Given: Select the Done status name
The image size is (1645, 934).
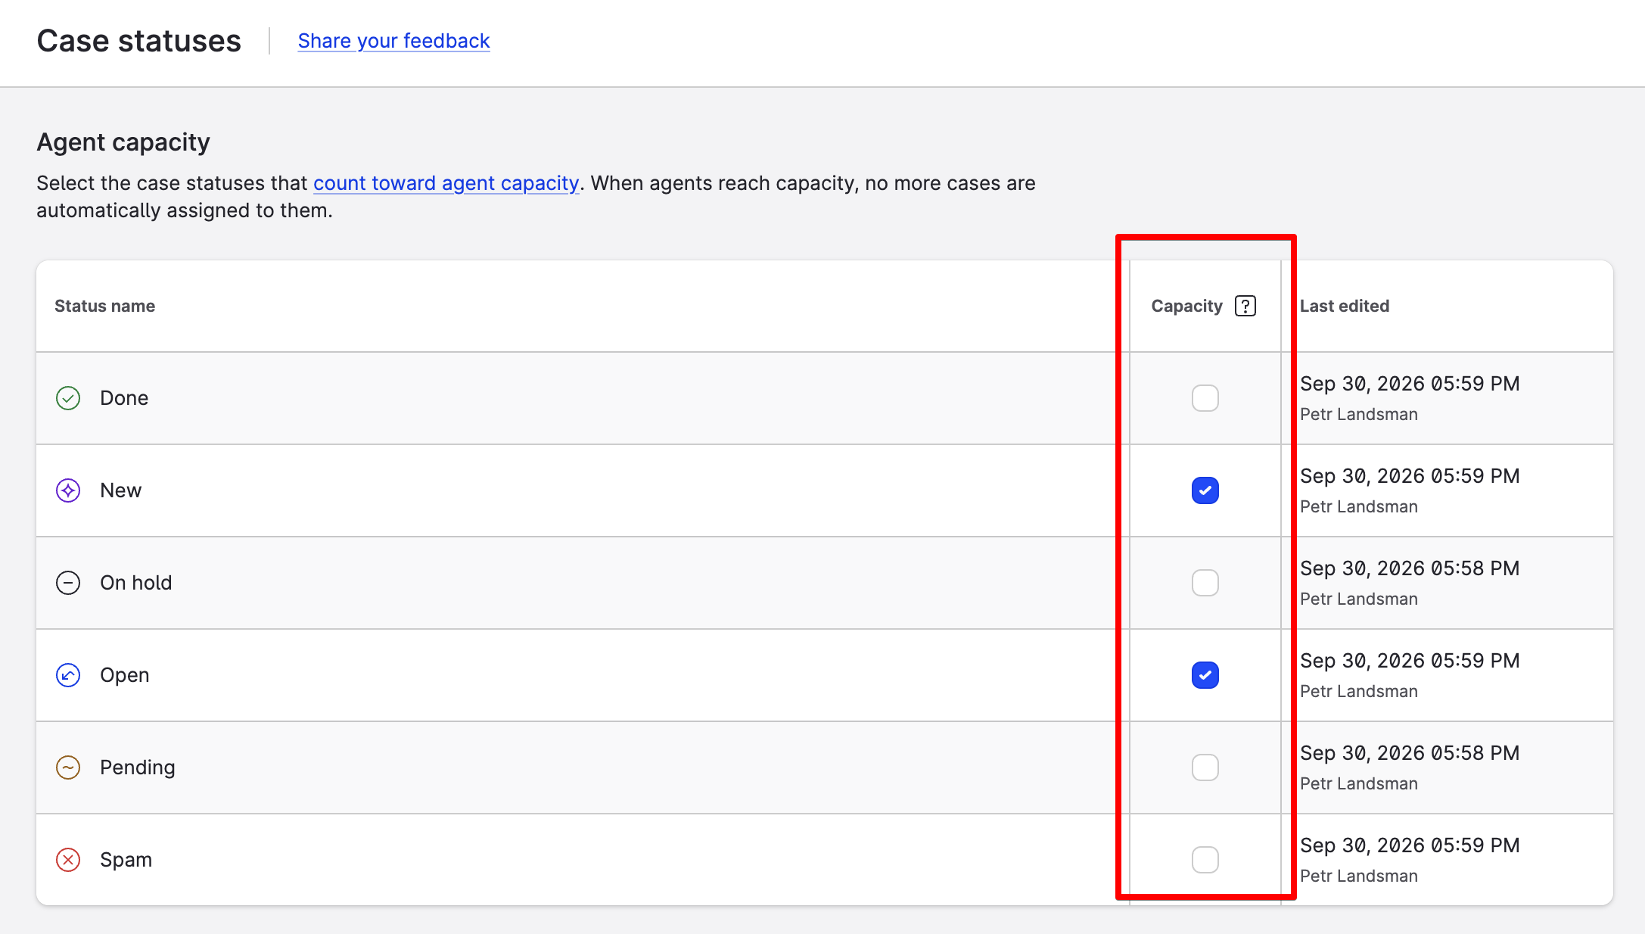Looking at the screenshot, I should 124,398.
